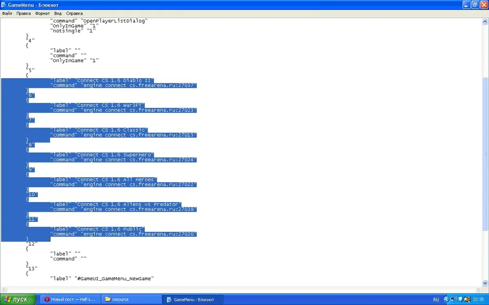
Task: Switch to the Opera Новый пост taskbar button
Action: click(70, 300)
